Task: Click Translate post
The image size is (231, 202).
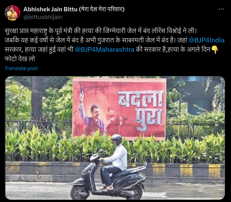Action: click(21, 69)
